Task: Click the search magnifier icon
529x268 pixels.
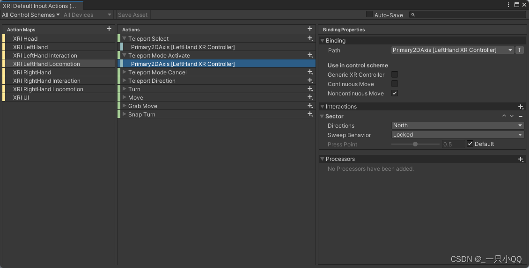Action: point(413,15)
